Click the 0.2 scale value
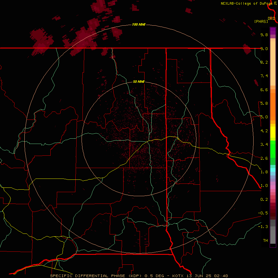The height and width of the screenshot is (278, 278). click(x=264, y=200)
